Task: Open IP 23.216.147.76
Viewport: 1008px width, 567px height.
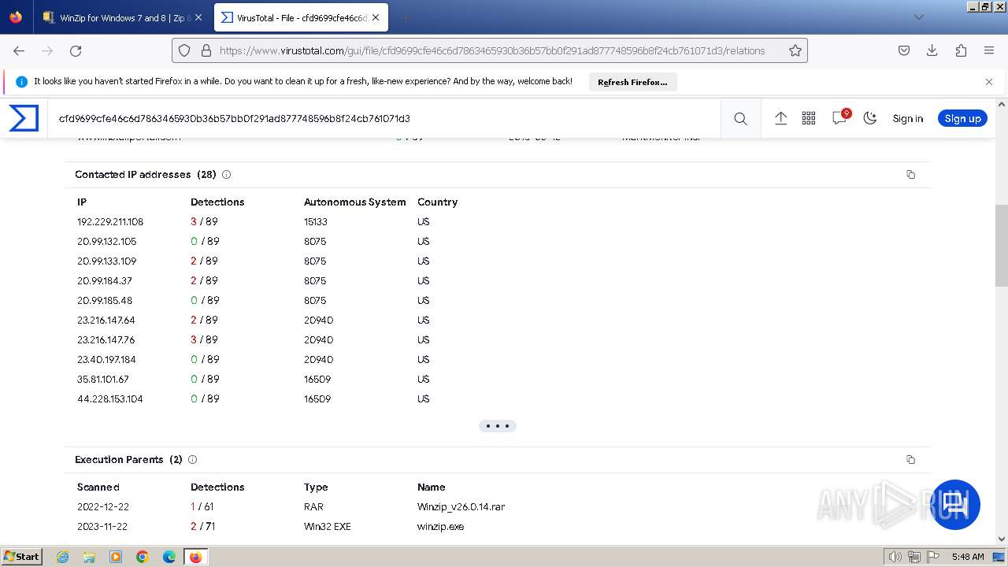Action: click(106, 340)
